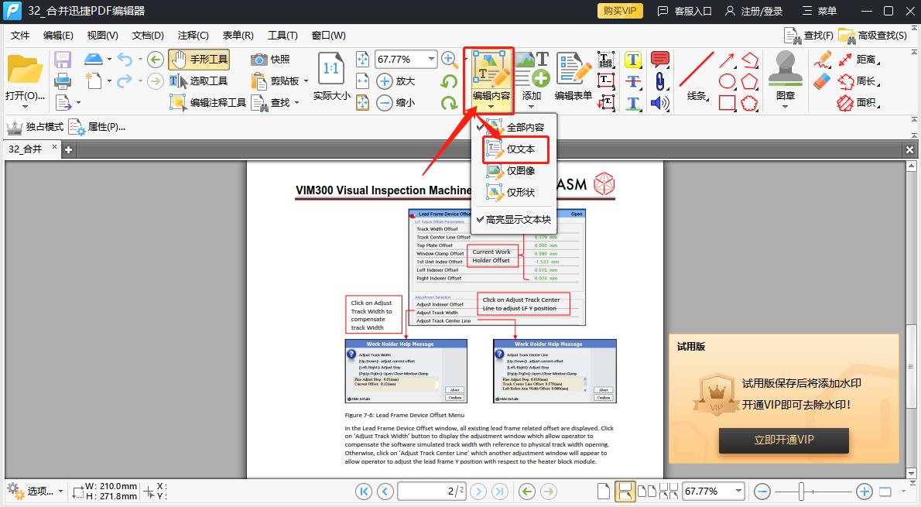This screenshot has height=507, width=921.
Task: Select the rectangle shape tool
Action: (x=727, y=102)
